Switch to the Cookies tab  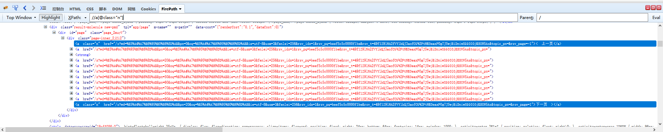click(x=148, y=9)
